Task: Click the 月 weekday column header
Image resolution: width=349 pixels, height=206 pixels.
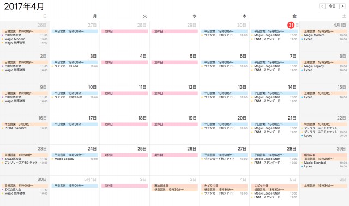Action: pos(94,16)
